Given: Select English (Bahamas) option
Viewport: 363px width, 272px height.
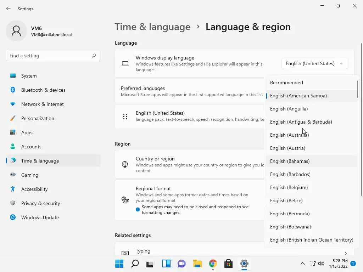Looking at the screenshot, I should pyautogui.click(x=312, y=161).
